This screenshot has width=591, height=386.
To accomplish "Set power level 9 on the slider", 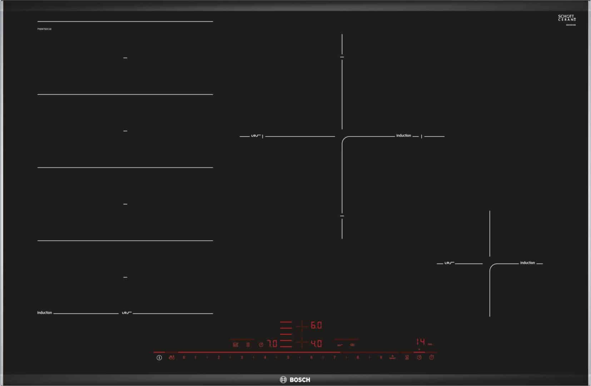I will pyautogui.click(x=381, y=357).
